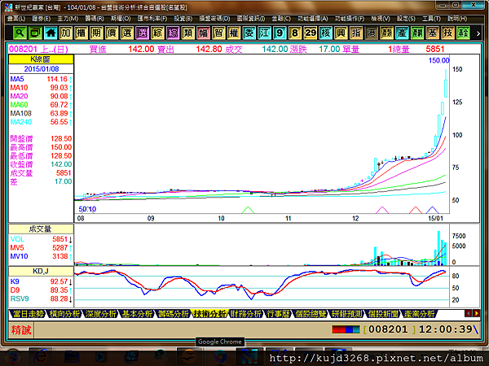
Task: Switch to the 籌碼分析 tab
Action: tap(173, 314)
